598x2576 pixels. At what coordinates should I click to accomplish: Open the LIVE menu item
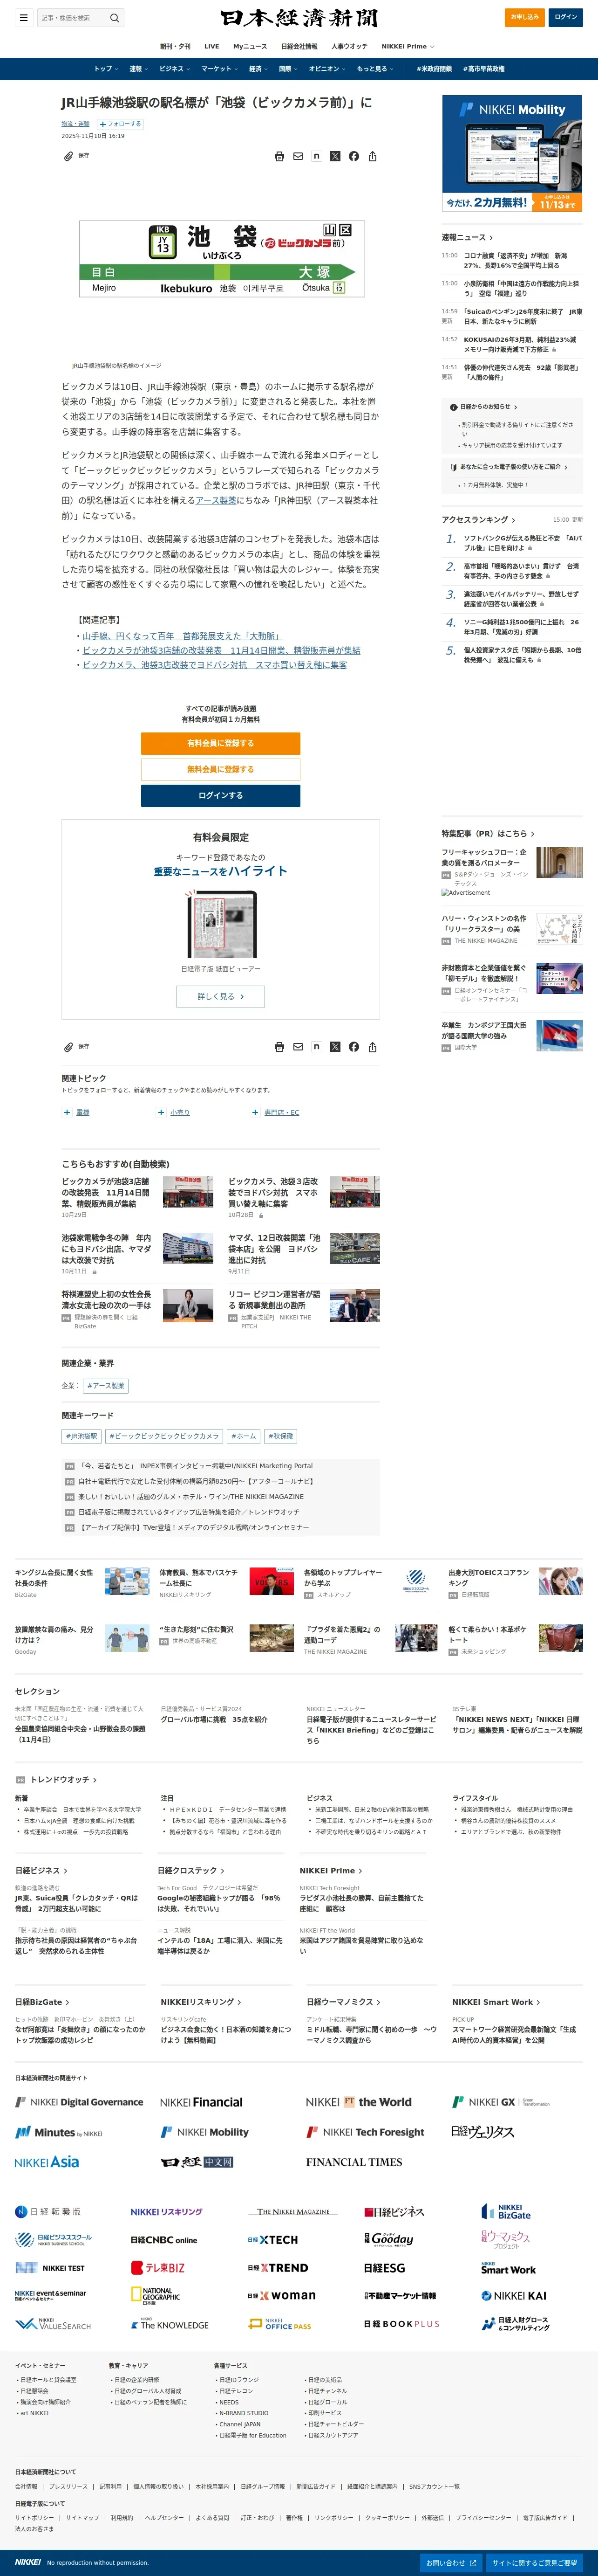[x=211, y=46]
